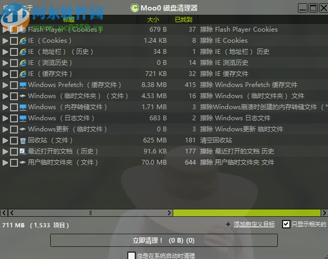Expand the Windows 内存转储文件 row
The width and height of the screenshot is (328, 259).
tap(5, 107)
